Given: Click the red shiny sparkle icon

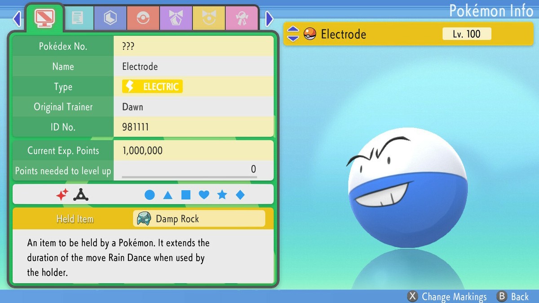Looking at the screenshot, I should [62, 195].
